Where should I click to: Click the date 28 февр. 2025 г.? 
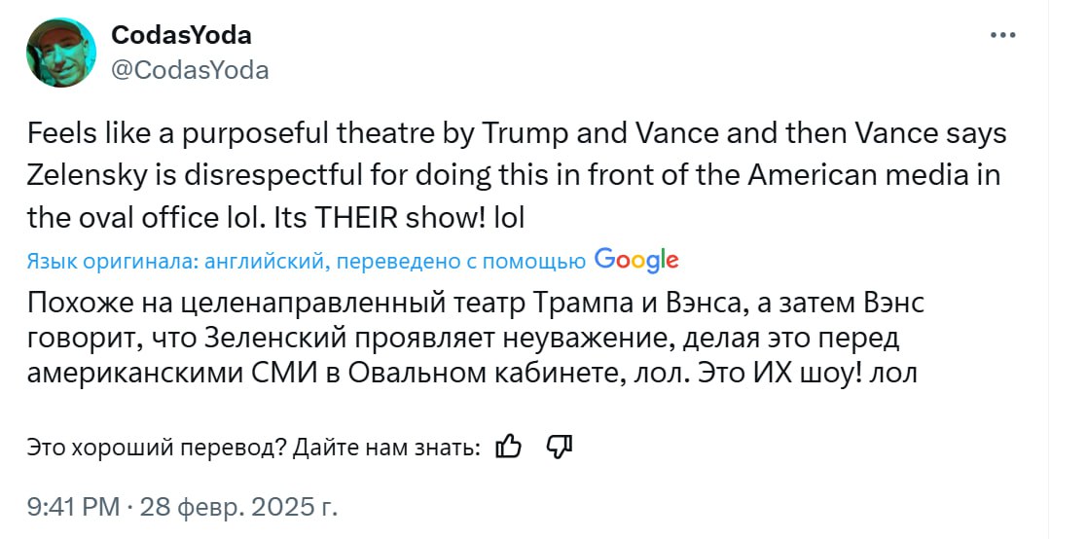239,507
